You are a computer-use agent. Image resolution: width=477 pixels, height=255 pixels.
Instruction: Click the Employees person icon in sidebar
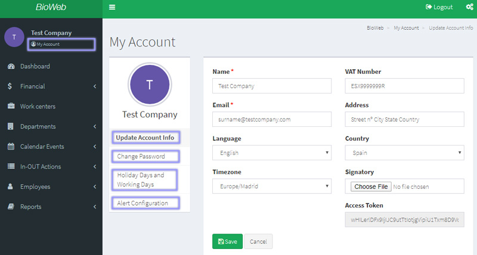(x=11, y=186)
